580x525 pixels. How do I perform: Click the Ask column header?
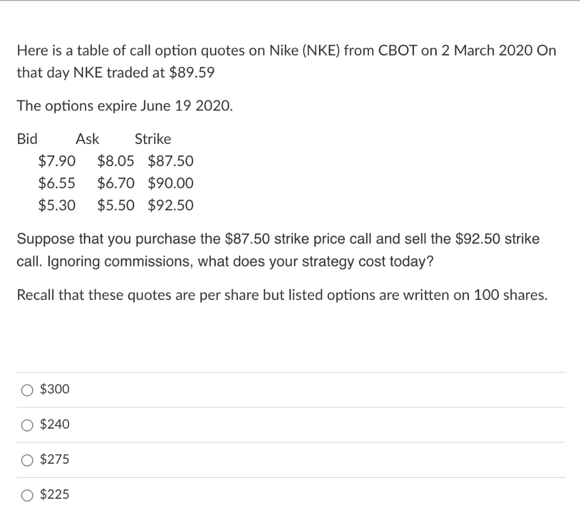pos(87,139)
